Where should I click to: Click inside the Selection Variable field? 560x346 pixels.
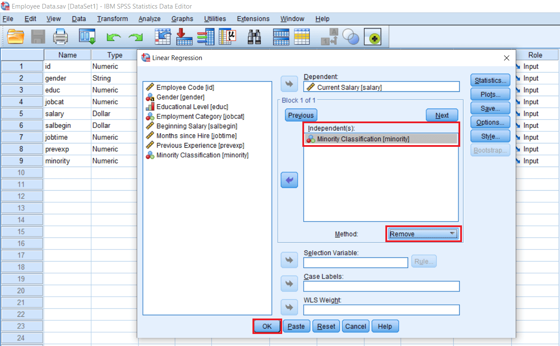click(356, 262)
